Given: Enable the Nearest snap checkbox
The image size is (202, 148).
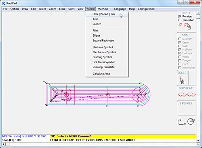Looking at the screenshot, I should point(179,39).
